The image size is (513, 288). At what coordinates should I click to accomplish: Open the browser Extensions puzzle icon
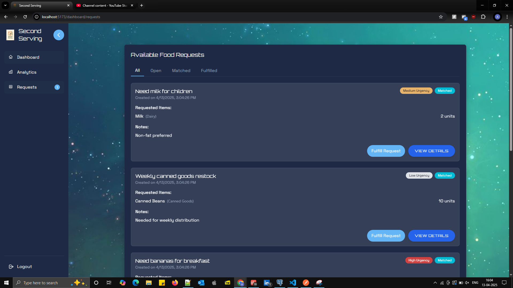point(483,17)
